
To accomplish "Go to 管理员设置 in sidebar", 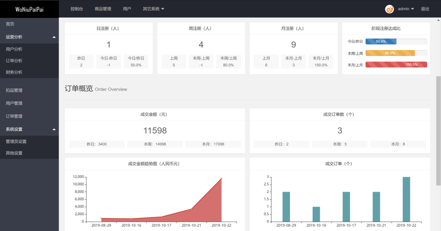I will (x=16, y=142).
